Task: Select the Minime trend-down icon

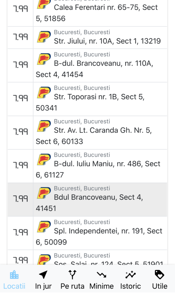Action: [x=101, y=275]
